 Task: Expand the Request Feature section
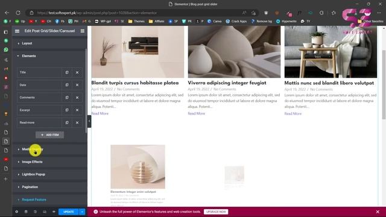click(x=49, y=200)
